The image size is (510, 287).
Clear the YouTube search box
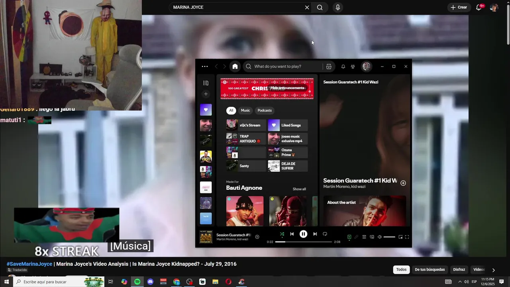(x=307, y=7)
